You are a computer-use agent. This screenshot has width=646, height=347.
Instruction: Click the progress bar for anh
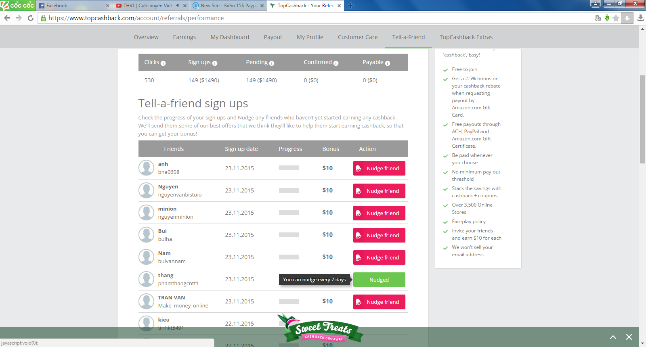tap(289, 168)
